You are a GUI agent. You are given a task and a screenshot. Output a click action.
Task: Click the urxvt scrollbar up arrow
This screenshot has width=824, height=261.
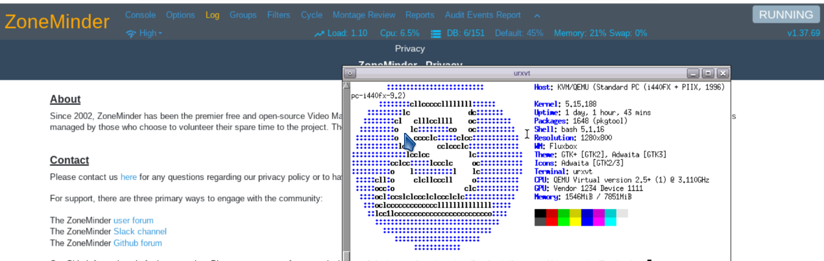pos(347,85)
